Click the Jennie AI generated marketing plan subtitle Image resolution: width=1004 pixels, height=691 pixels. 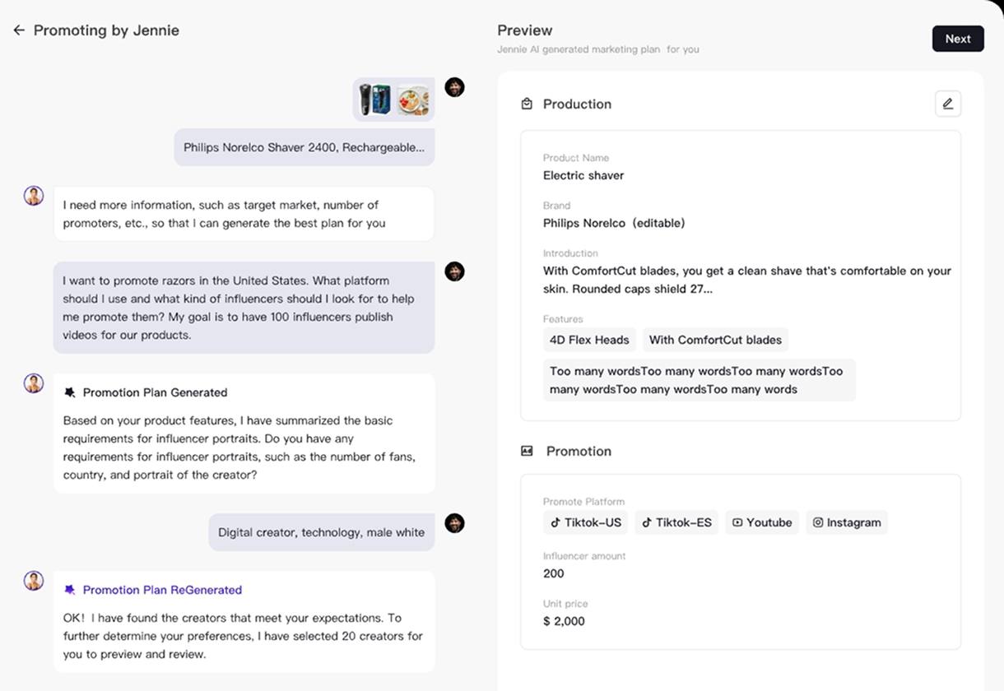598,49
